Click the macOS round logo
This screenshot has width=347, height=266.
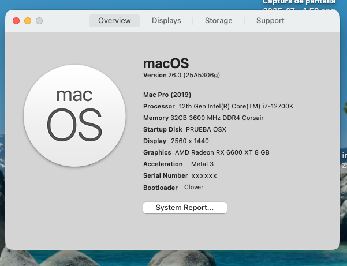pyautogui.click(x=75, y=115)
